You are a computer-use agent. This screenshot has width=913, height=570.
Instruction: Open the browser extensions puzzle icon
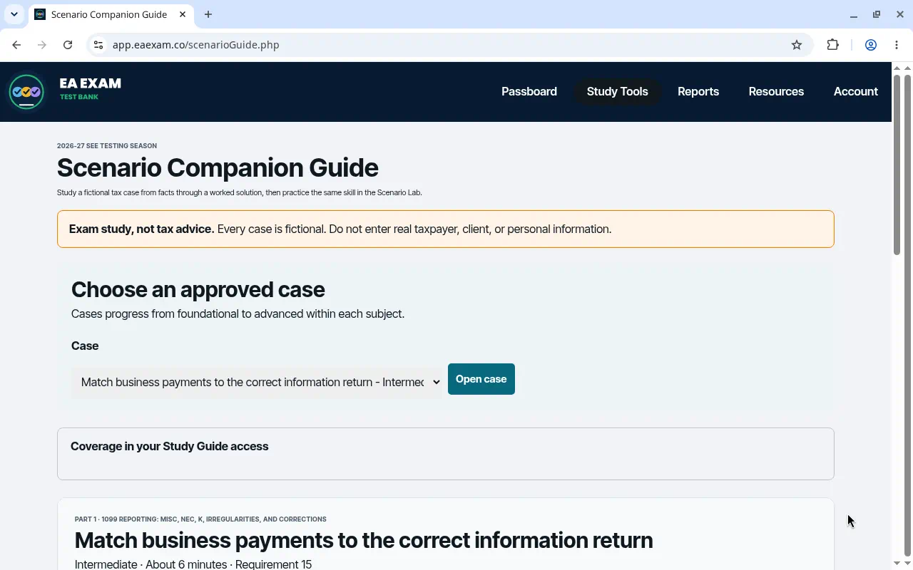click(x=832, y=45)
